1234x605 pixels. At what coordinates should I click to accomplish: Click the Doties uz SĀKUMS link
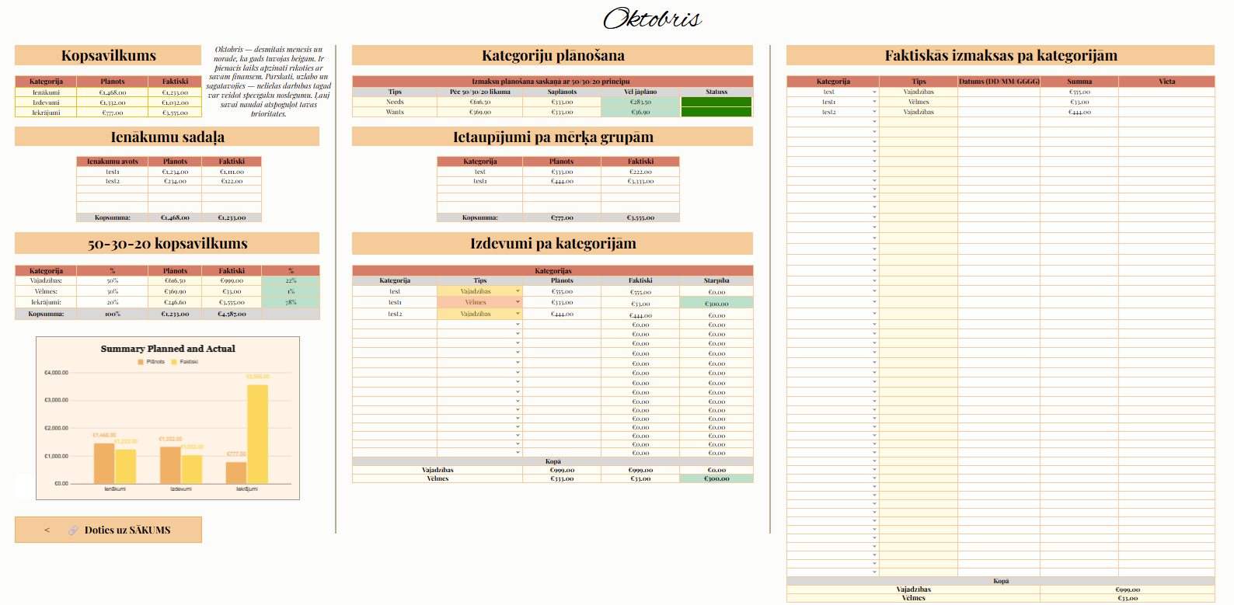[x=127, y=530]
